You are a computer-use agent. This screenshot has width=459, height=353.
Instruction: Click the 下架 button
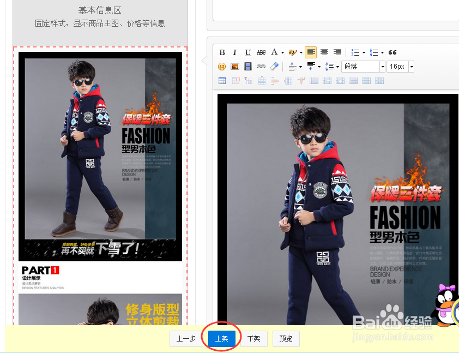[254, 339]
